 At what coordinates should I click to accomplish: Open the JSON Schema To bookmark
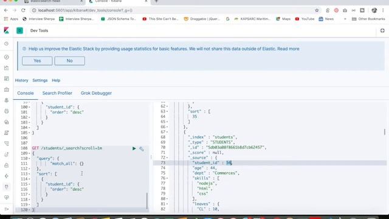click(x=119, y=19)
